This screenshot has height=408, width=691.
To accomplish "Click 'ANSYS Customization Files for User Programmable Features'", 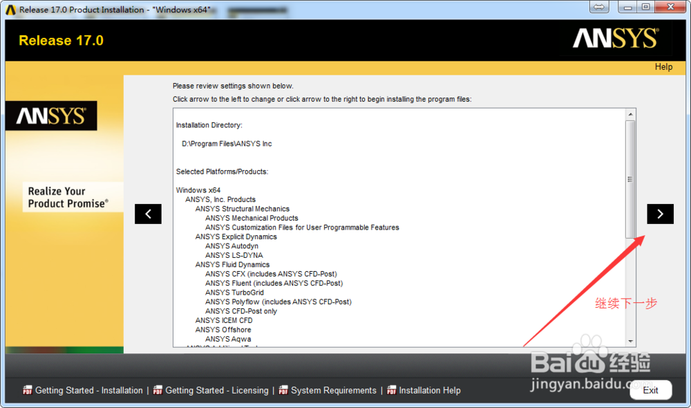I will [302, 227].
